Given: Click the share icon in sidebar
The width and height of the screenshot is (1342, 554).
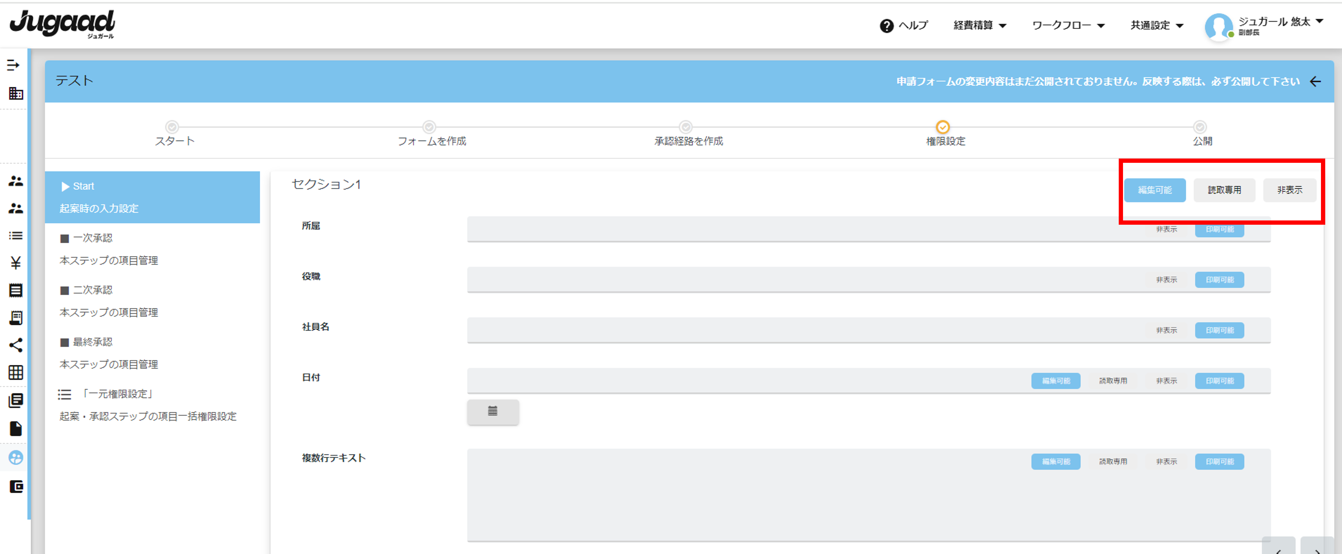Looking at the screenshot, I should click(x=16, y=345).
